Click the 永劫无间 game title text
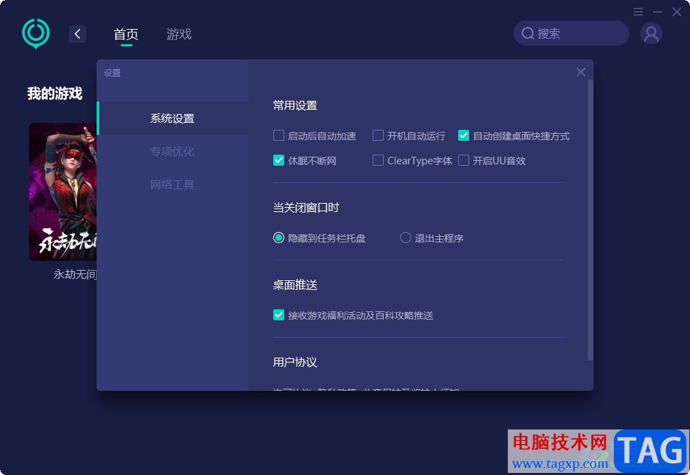The width and height of the screenshot is (690, 475). pyautogui.click(x=75, y=275)
